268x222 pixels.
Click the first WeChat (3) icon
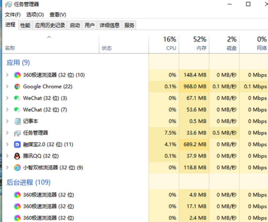(x=17, y=98)
